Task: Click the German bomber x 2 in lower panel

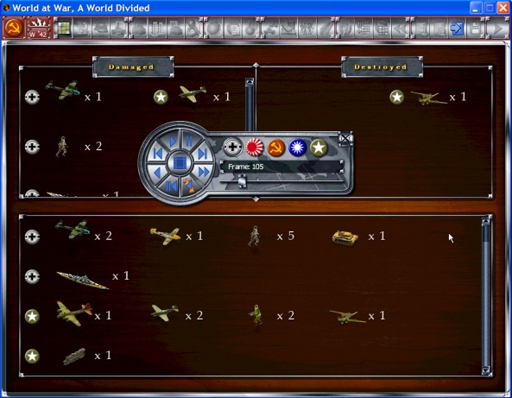Action: pyautogui.click(x=73, y=229)
